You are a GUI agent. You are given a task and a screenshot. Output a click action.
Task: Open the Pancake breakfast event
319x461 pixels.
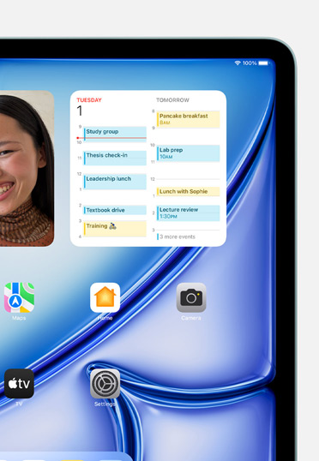tap(189, 119)
